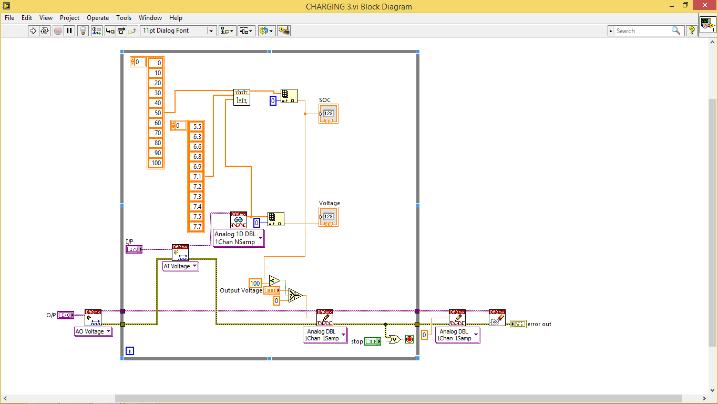Image resolution: width=718 pixels, height=404 pixels.
Task: Open 11pt Dialog Font dropdown
Action: point(179,31)
